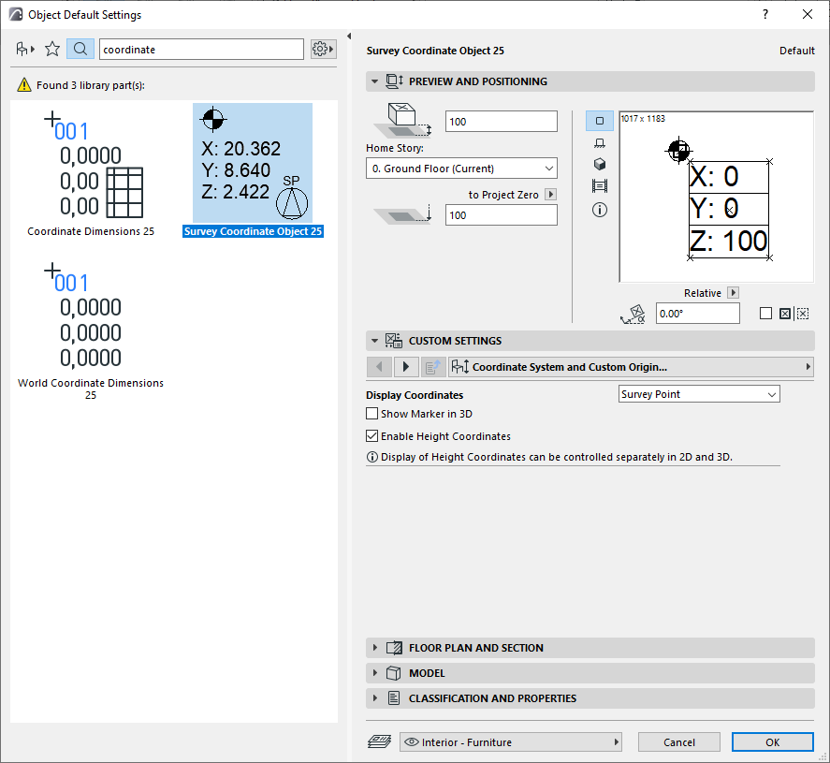Confirm settings with OK button
The width and height of the screenshot is (830, 763).
click(772, 741)
